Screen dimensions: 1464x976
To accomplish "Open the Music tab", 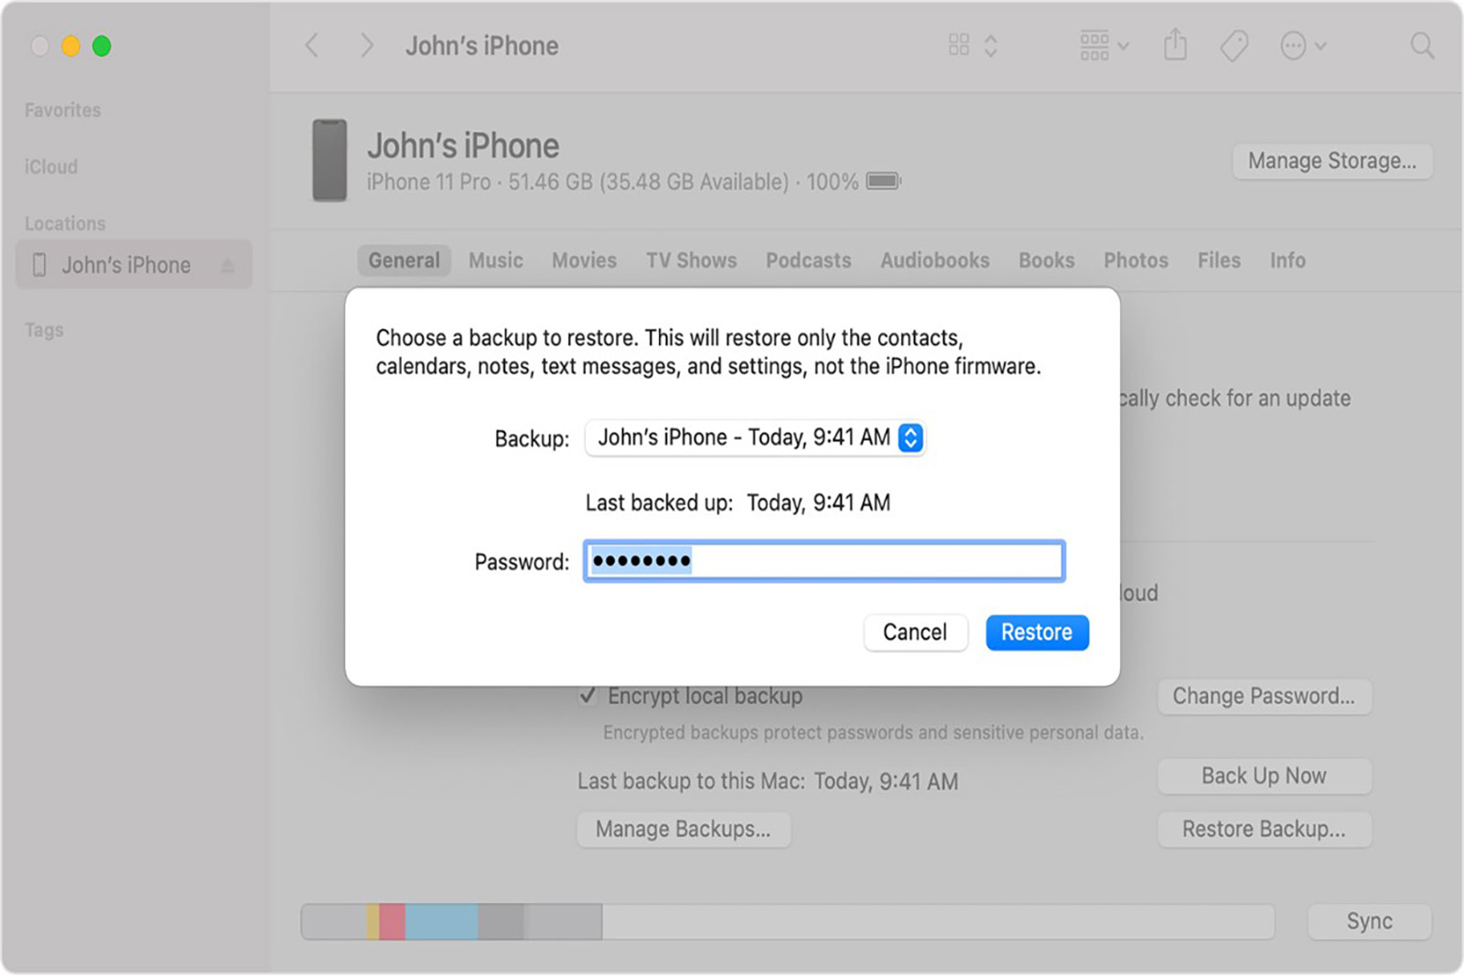I will 495,261.
